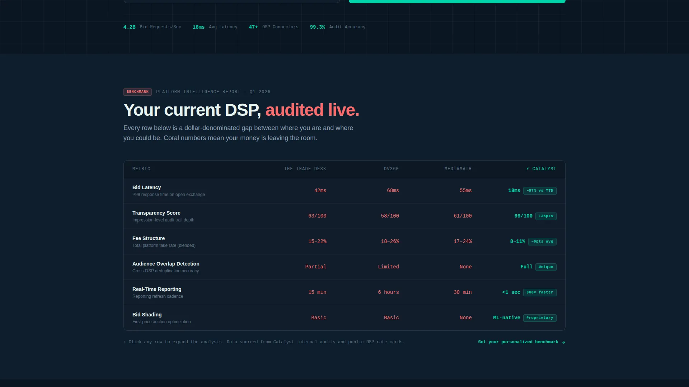Screen dimensions: 689x387
Task: Expand the Real-Time Reporting row
Action: click(344, 292)
